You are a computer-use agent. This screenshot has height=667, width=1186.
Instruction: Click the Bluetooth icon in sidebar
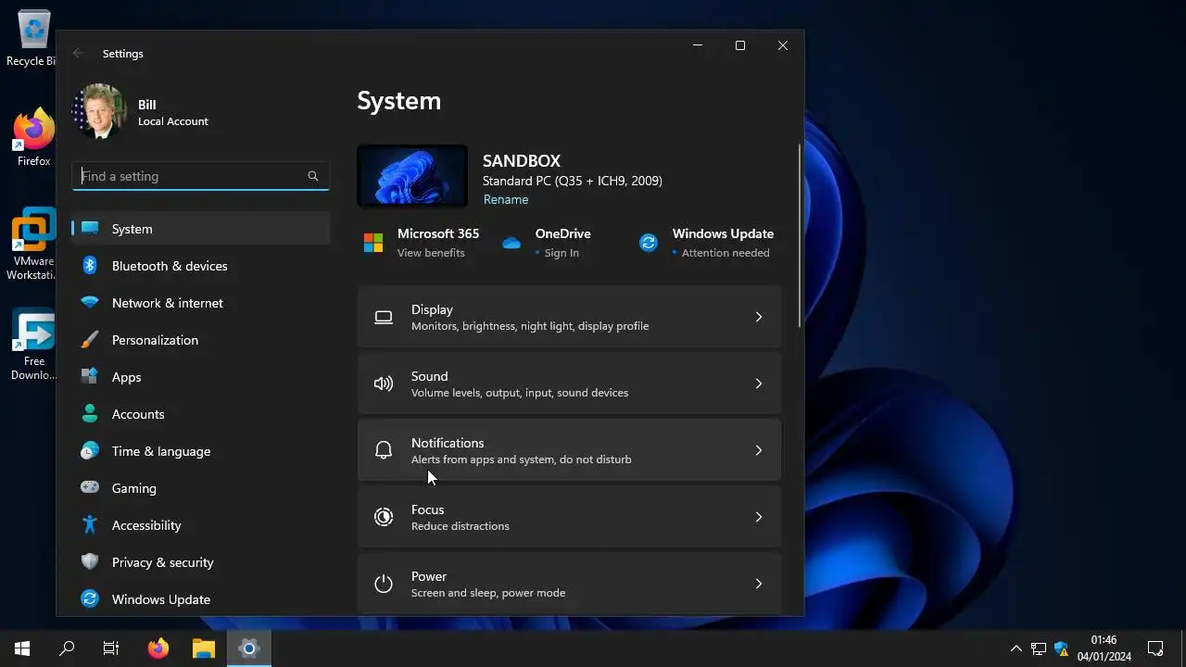click(x=90, y=265)
